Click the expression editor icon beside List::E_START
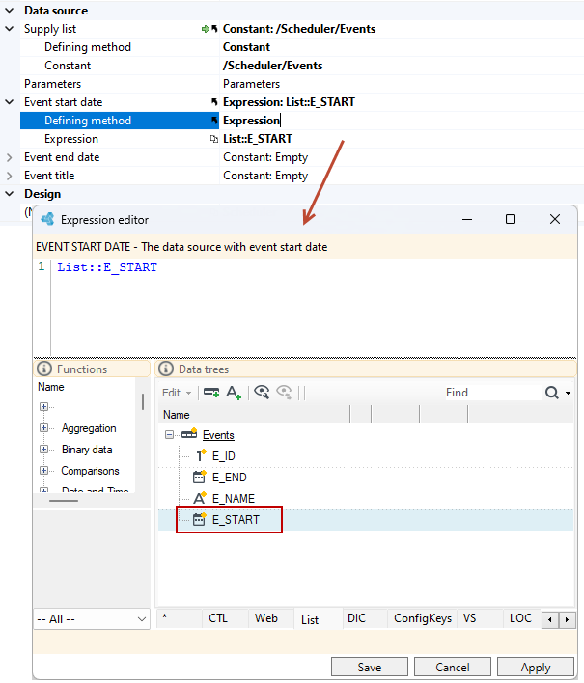This screenshot has height=683, width=584. [214, 139]
